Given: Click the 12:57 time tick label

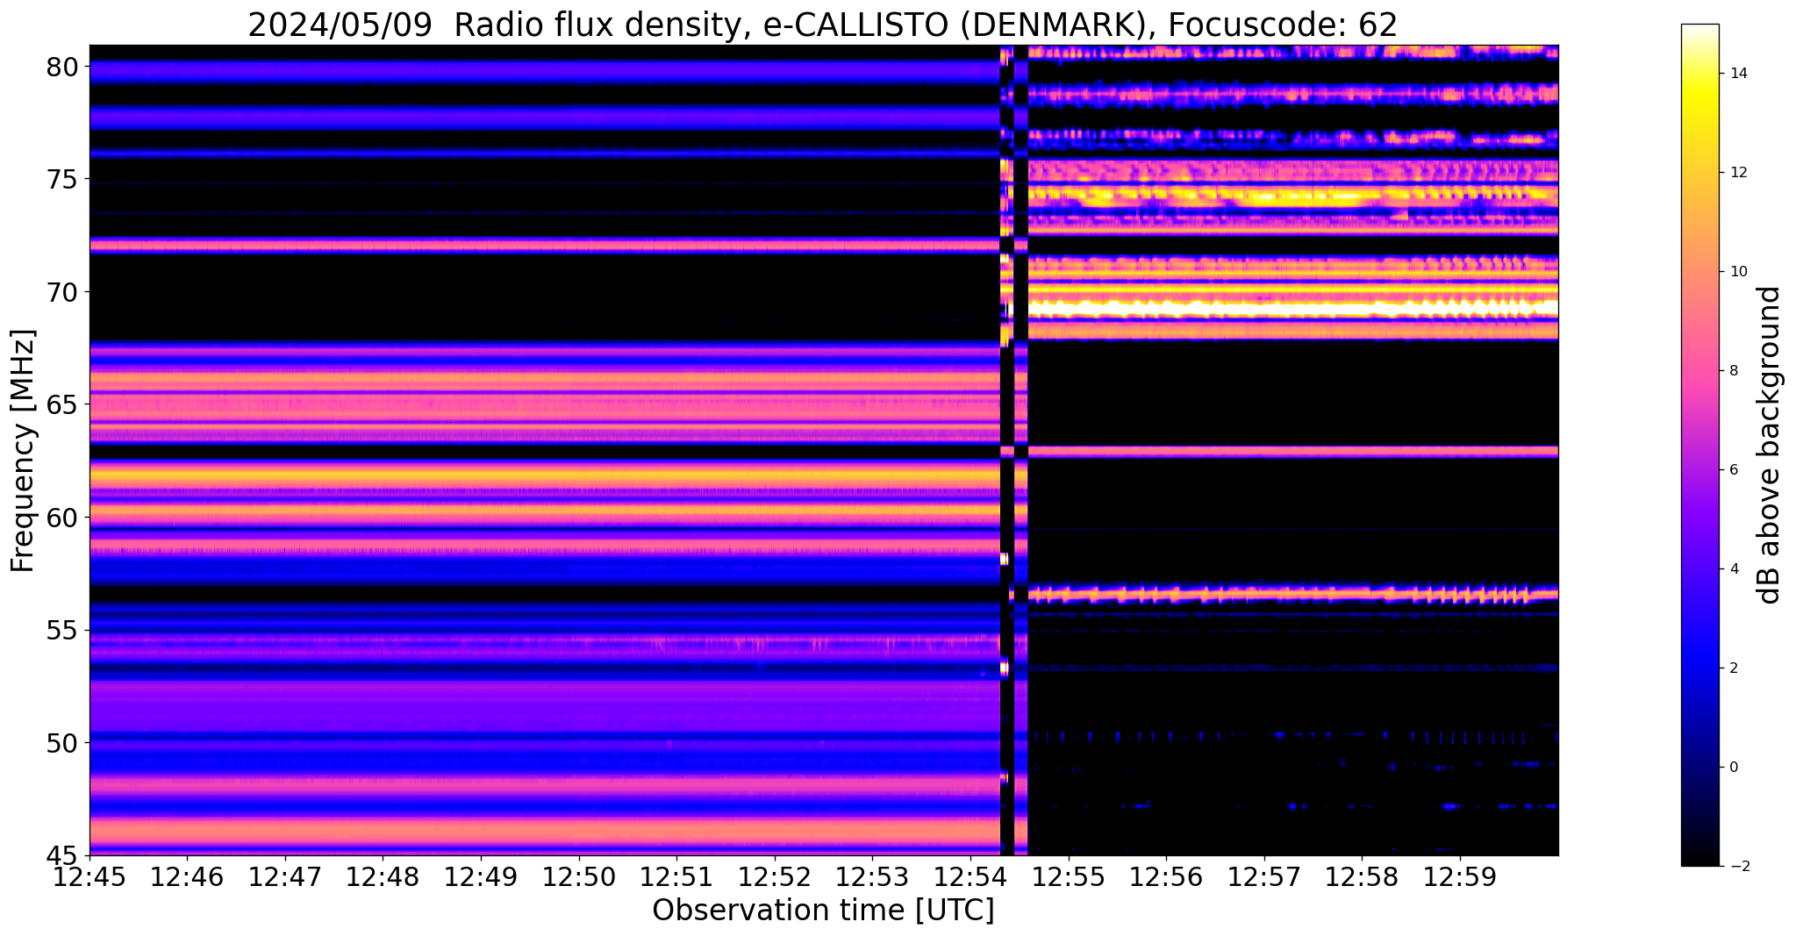Looking at the screenshot, I should coord(1264,876).
